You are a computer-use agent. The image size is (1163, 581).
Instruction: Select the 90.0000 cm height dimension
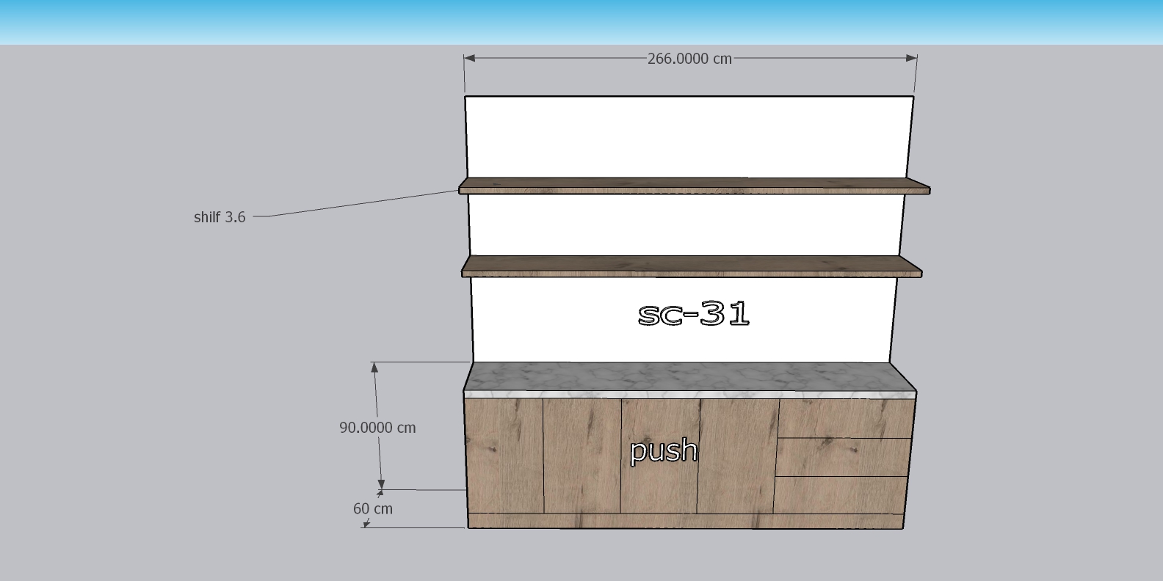click(x=377, y=428)
